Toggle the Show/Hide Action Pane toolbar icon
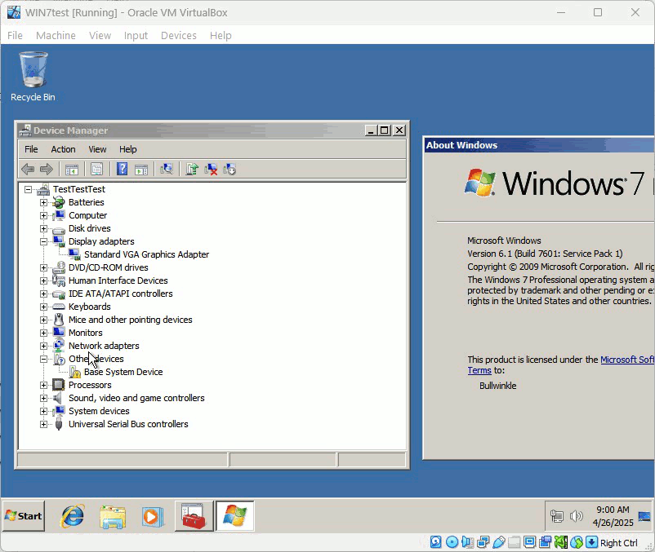This screenshot has width=655, height=552. [141, 170]
